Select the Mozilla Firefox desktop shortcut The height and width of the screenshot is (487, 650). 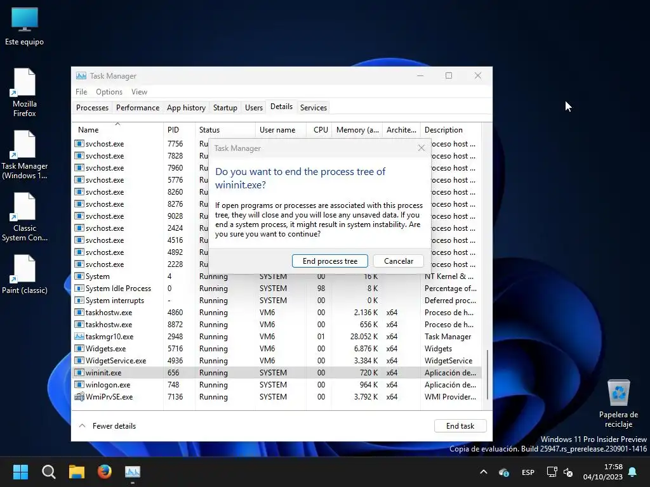coord(25,93)
